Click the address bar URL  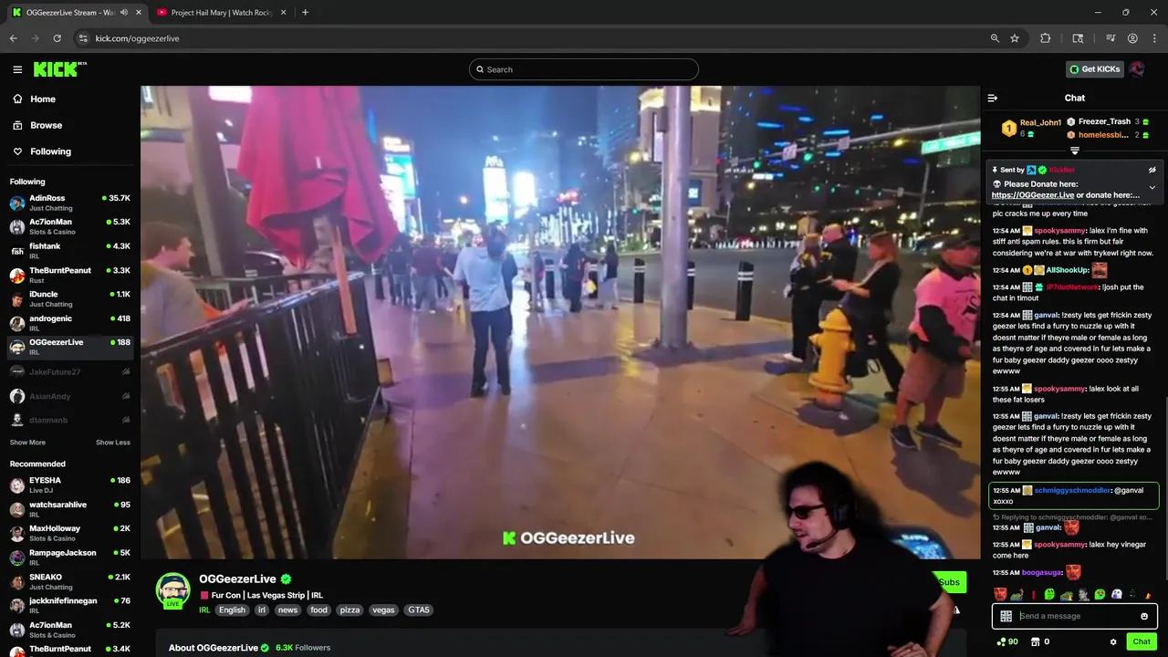[x=137, y=38]
